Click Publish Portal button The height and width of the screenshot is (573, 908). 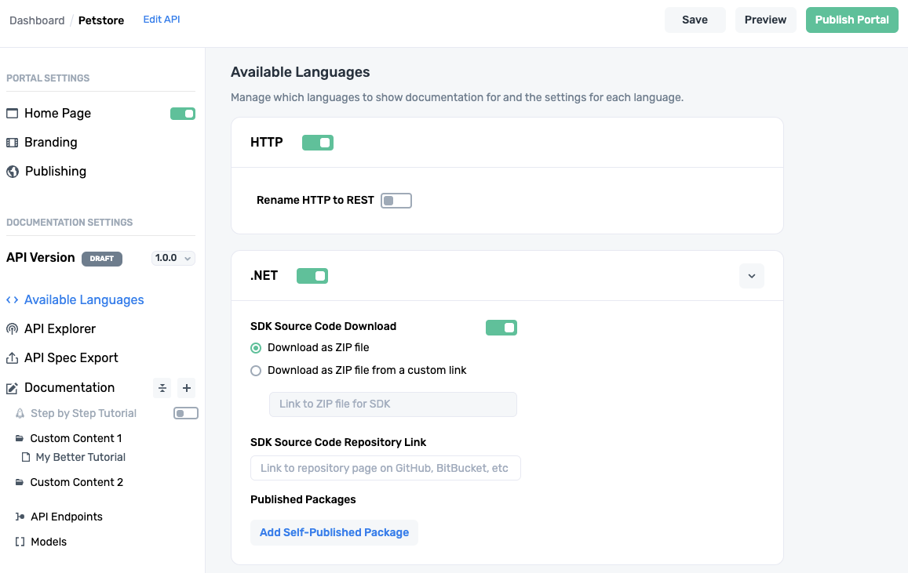[x=851, y=20]
